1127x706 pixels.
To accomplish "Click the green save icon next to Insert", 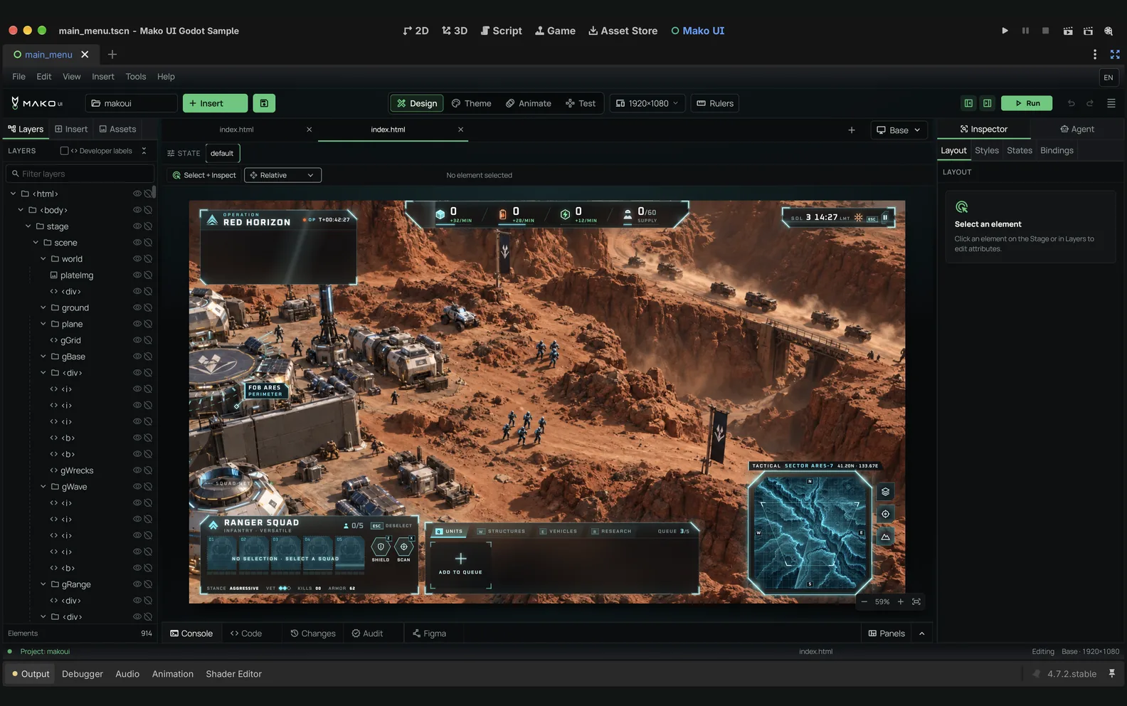I will pos(264,103).
